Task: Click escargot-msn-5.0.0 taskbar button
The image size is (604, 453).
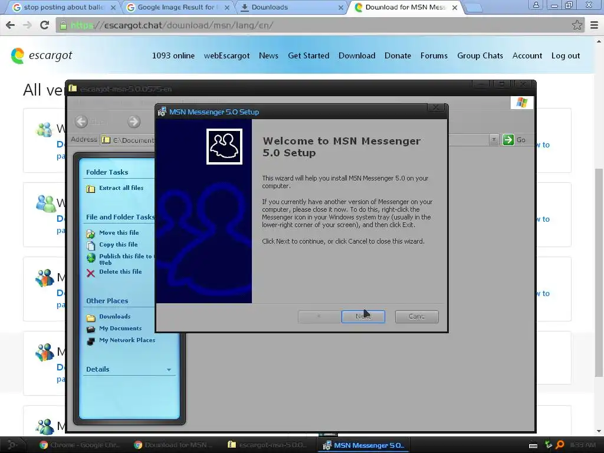Action: click(267, 445)
